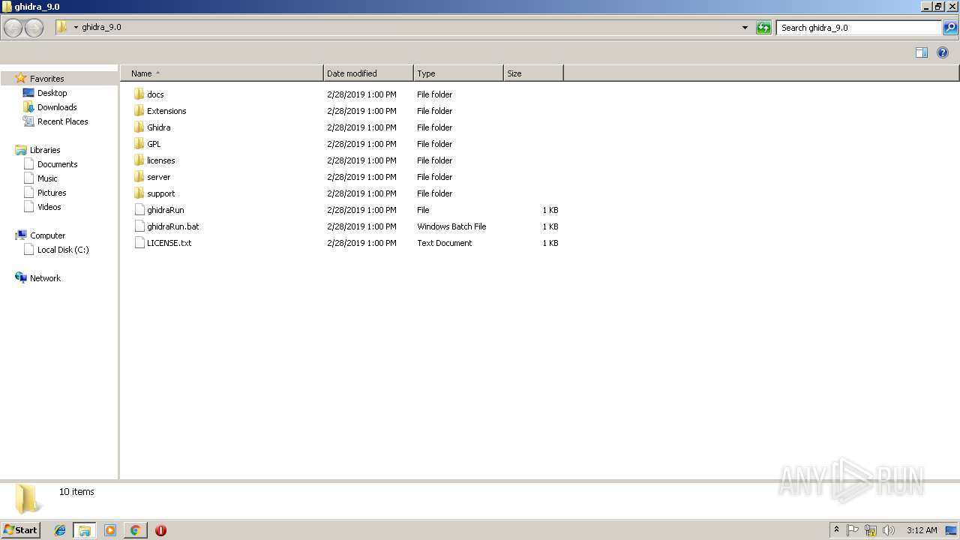Click the ghidraRun.bat file name
The height and width of the screenshot is (540, 960).
(173, 226)
